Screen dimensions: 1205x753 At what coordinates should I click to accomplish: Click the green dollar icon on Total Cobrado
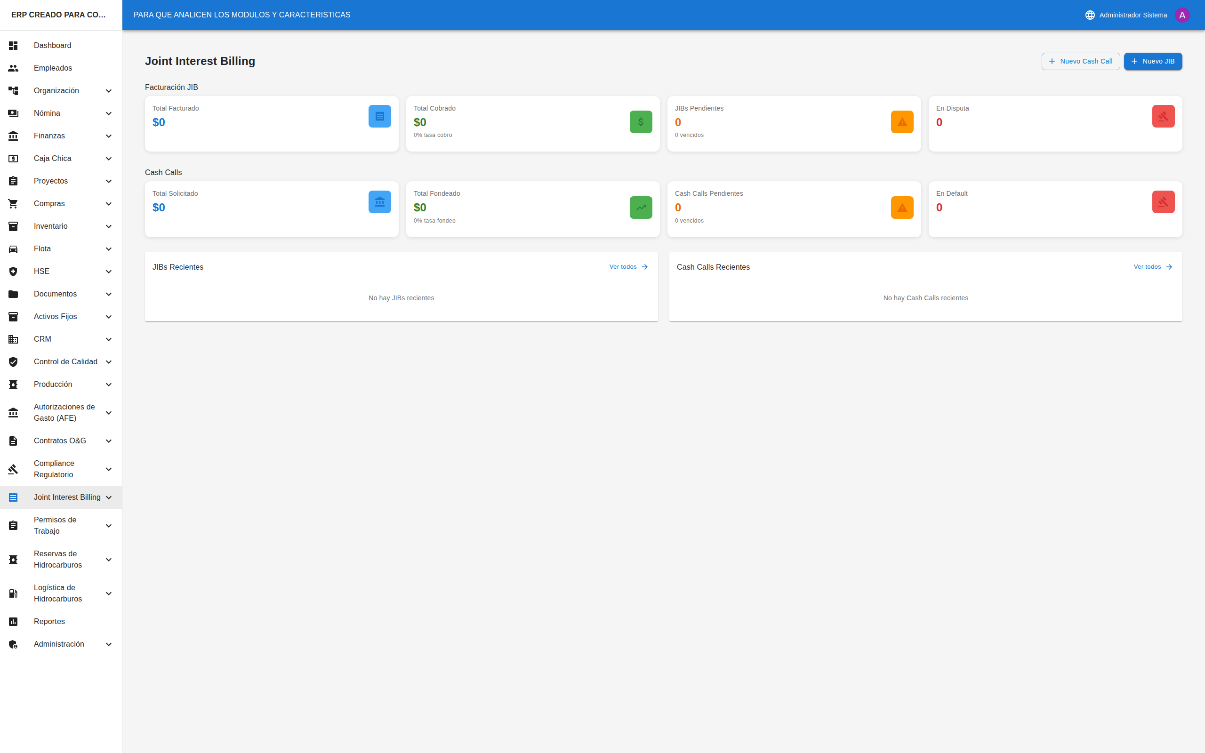pyautogui.click(x=641, y=121)
